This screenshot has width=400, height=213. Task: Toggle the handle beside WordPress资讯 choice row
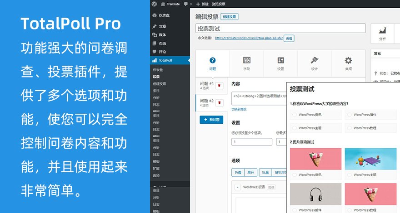click(x=237, y=187)
